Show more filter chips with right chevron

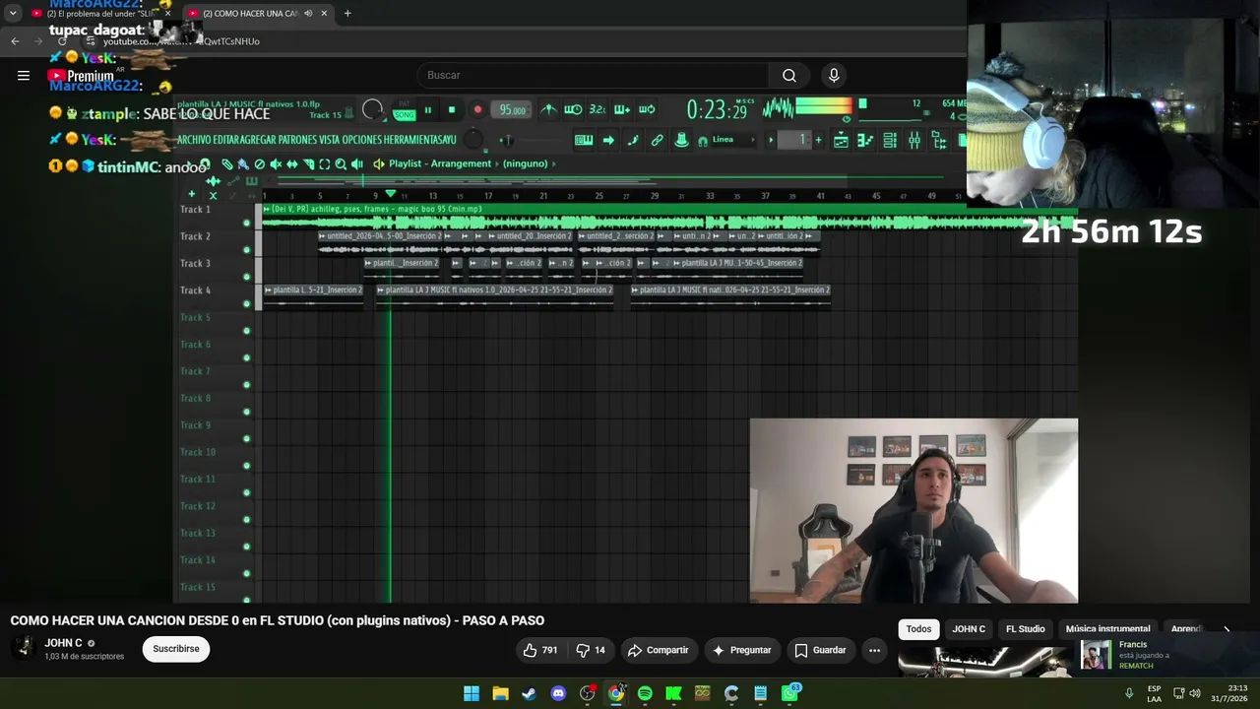(x=1227, y=629)
